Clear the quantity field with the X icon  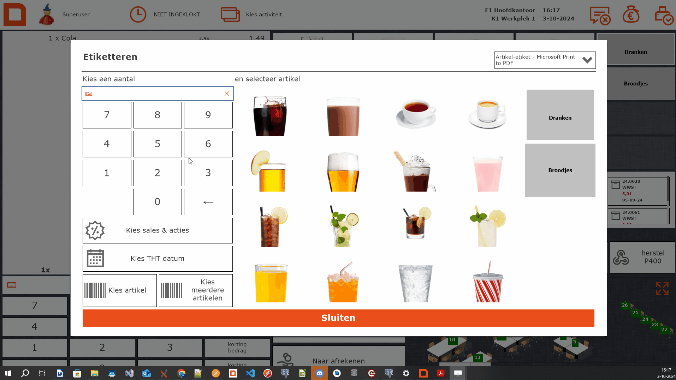pos(227,94)
